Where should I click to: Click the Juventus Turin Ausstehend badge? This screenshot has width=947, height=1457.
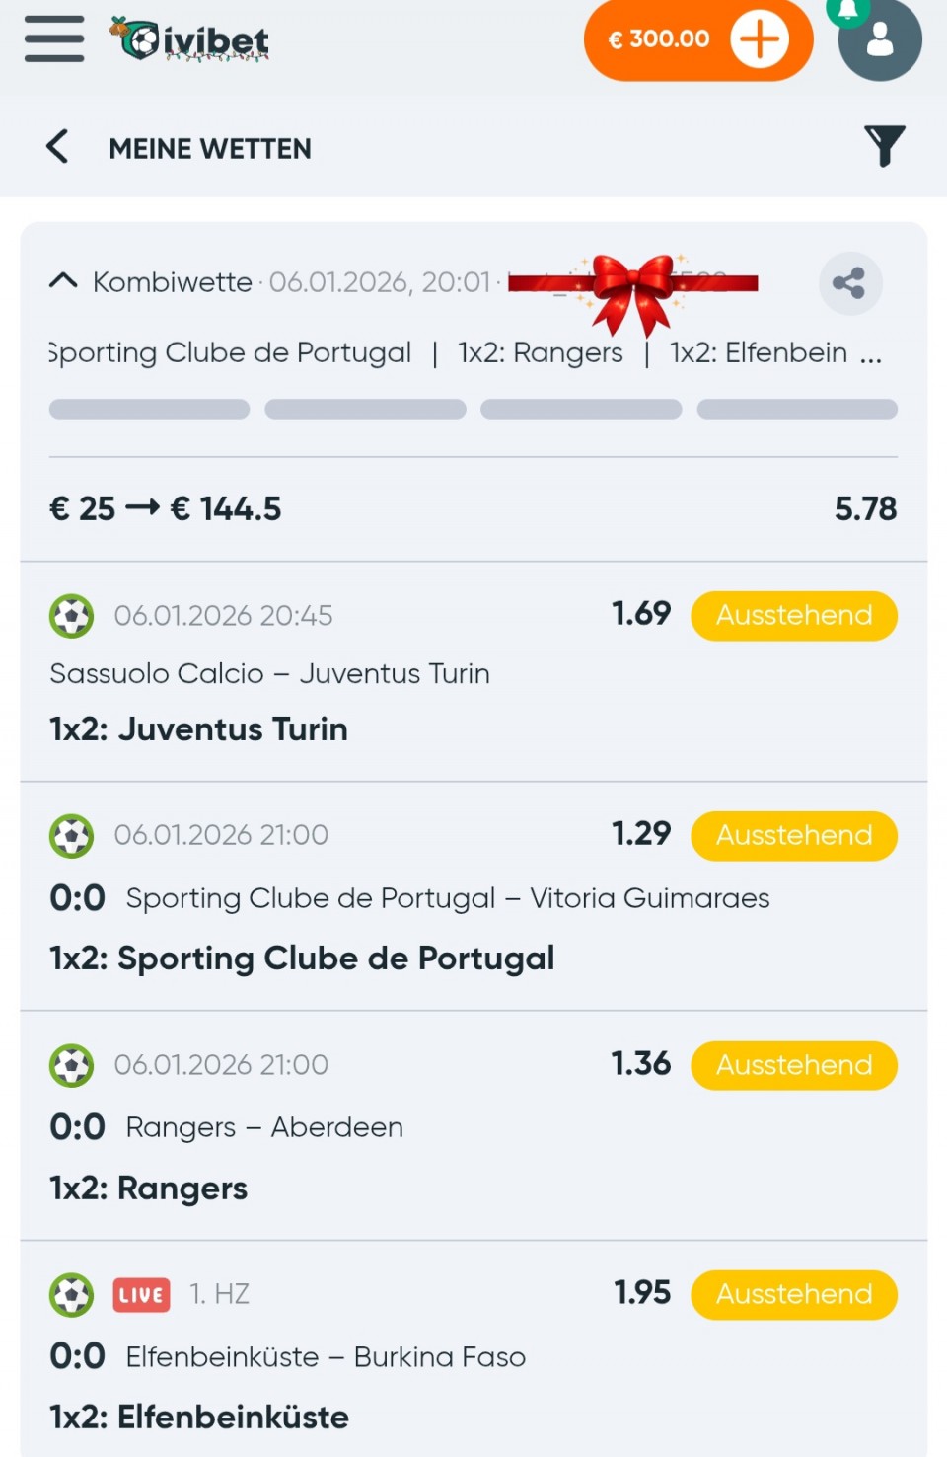pos(793,615)
